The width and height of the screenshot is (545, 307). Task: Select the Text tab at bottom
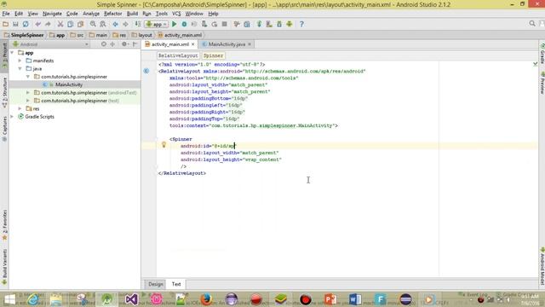(176, 284)
